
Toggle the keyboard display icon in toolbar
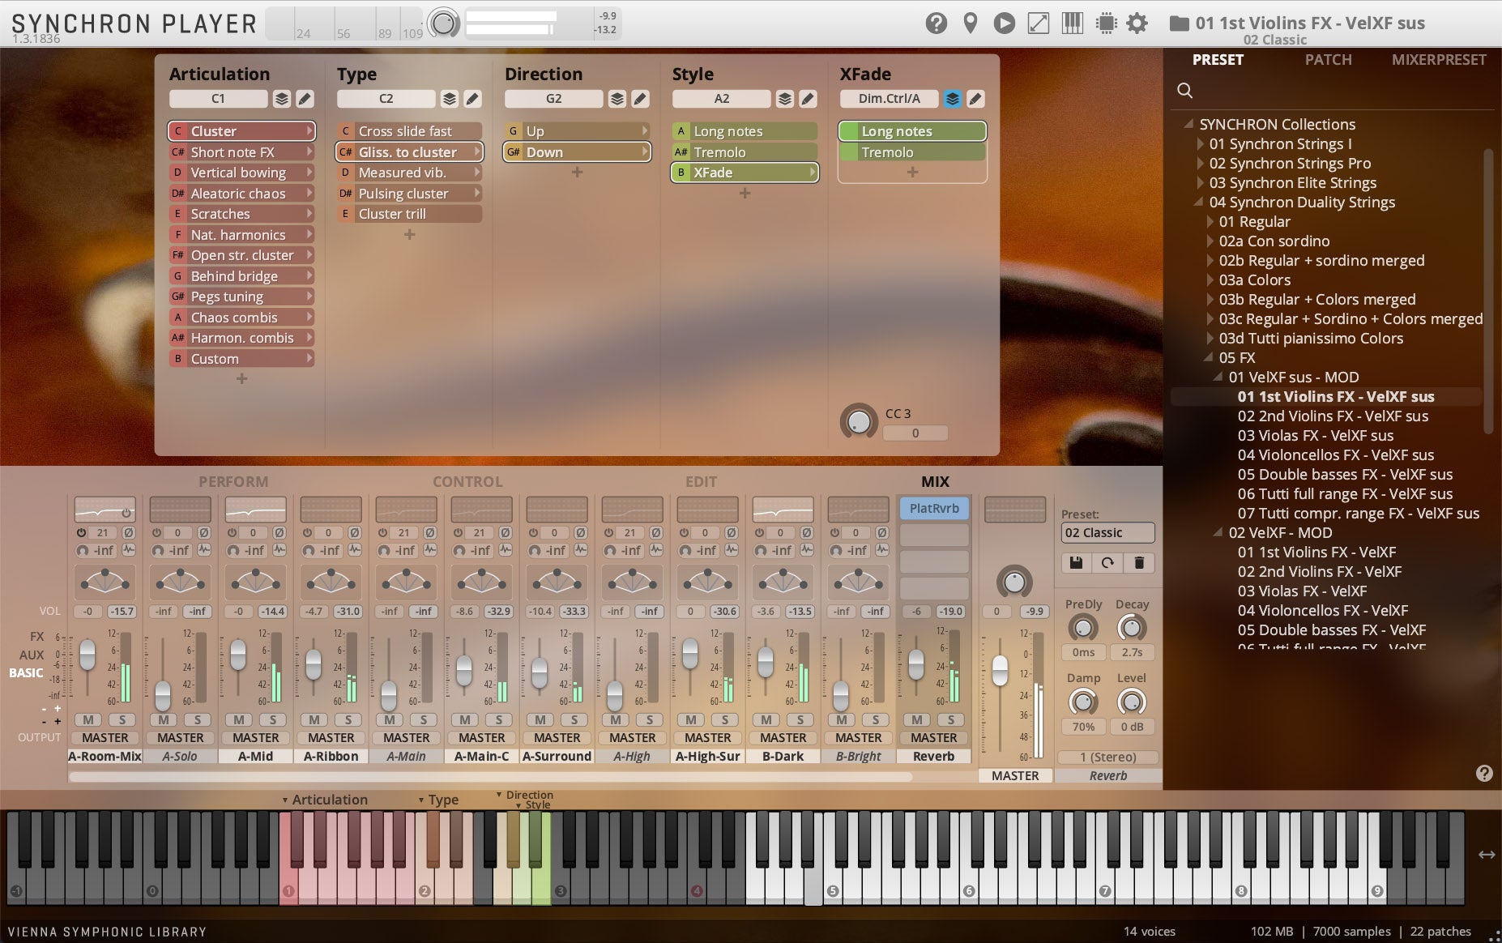[x=1073, y=23]
